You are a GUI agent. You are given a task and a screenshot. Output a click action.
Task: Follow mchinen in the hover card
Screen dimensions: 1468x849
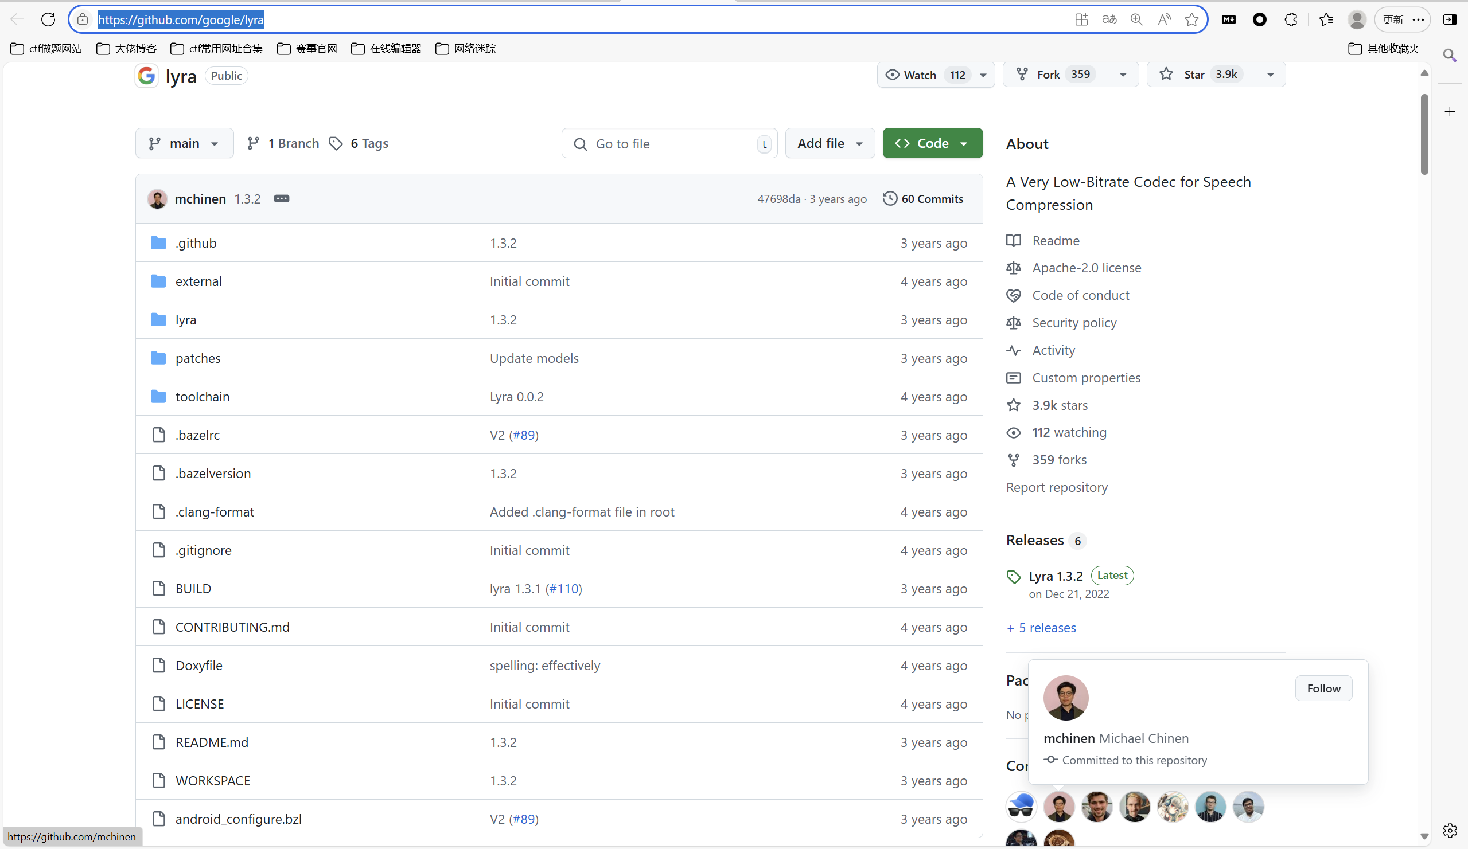(1323, 688)
